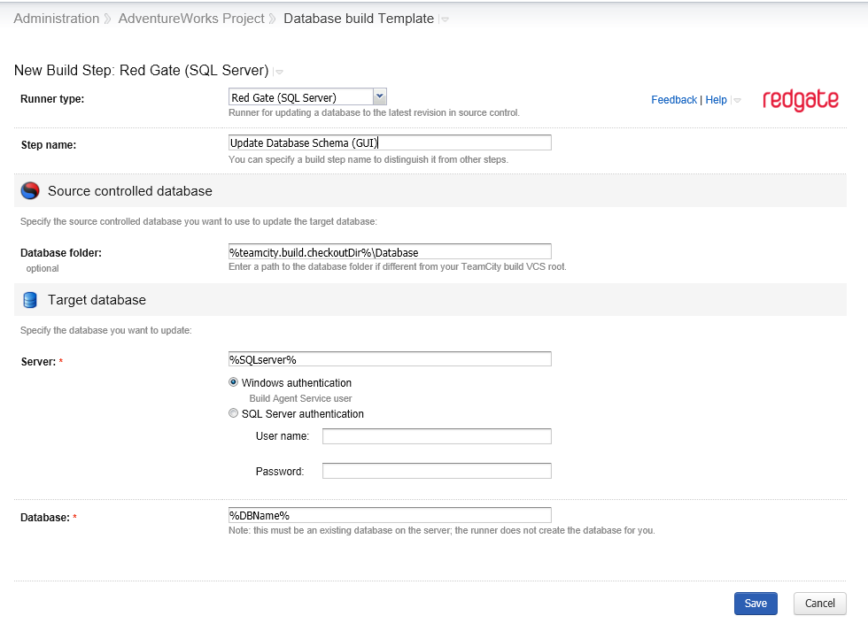Cancel the new build step

click(820, 604)
